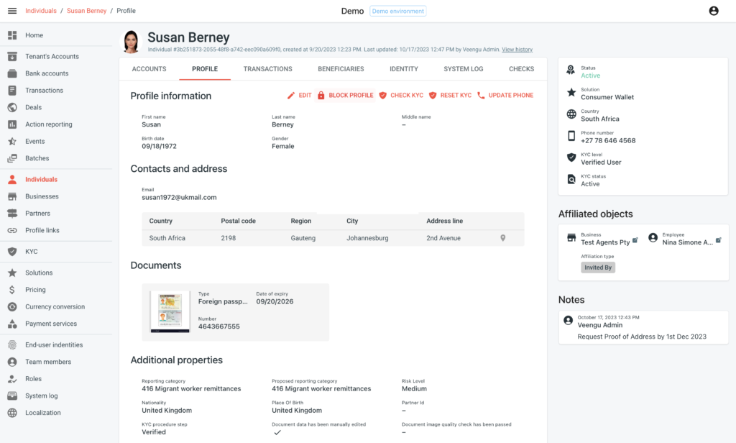Open the Beneficiaries tab

[341, 69]
